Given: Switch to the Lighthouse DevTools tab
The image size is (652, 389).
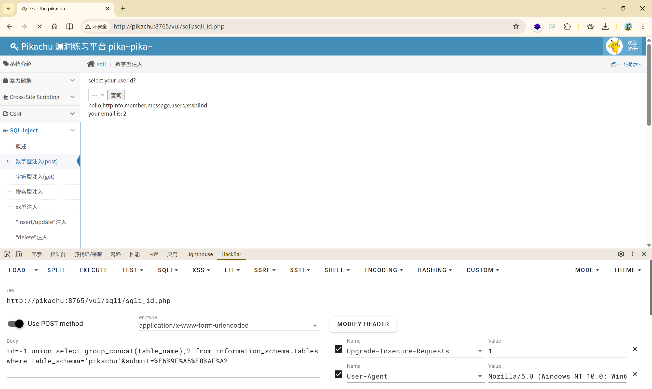Looking at the screenshot, I should point(199,254).
